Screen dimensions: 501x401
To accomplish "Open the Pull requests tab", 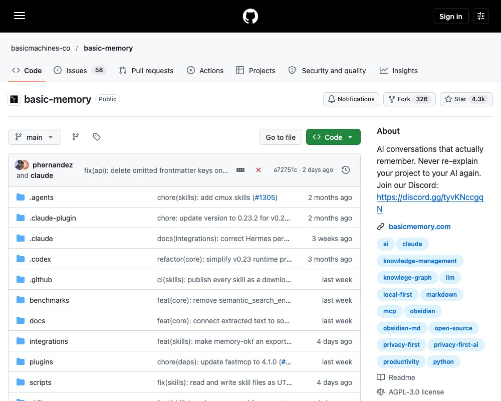I will [x=146, y=70].
